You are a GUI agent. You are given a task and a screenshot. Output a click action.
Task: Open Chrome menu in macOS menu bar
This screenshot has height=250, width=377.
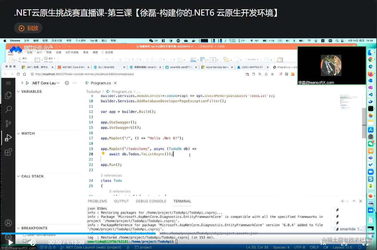click(15, 40)
